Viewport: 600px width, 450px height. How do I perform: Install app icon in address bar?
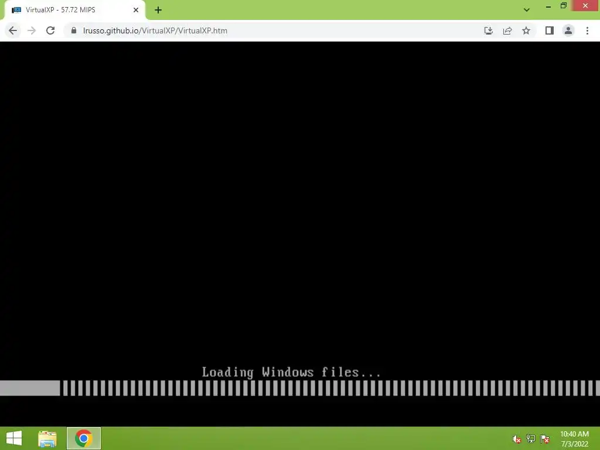pos(489,30)
